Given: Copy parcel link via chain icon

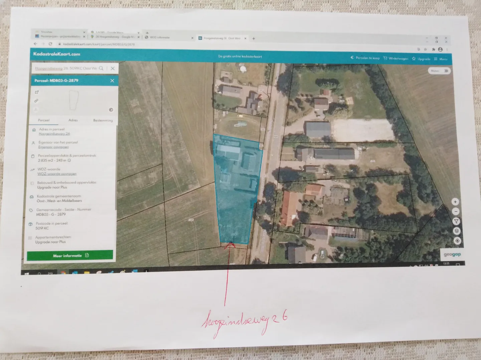Looking at the screenshot, I should 36,101.
